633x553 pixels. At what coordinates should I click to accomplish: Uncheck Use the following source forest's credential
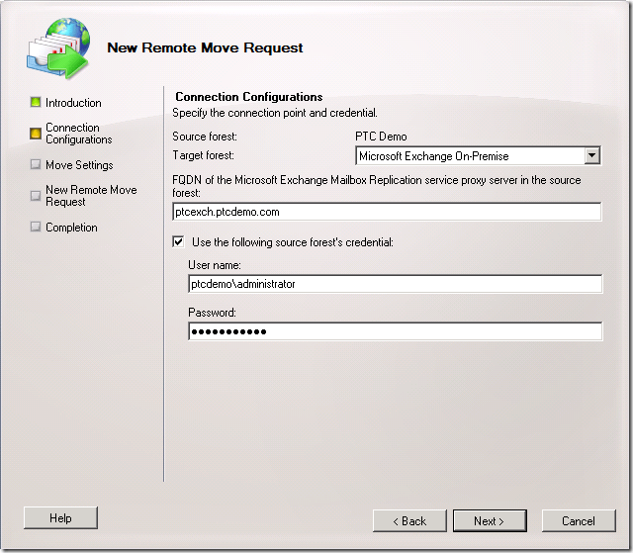pyautogui.click(x=178, y=241)
